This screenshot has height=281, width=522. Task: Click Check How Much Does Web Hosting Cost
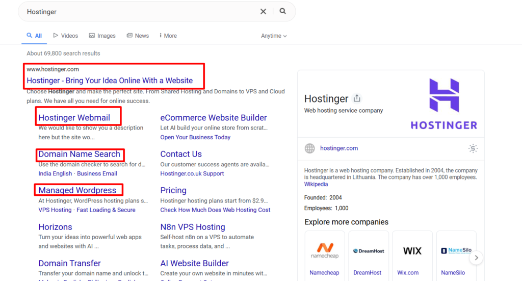215,210
